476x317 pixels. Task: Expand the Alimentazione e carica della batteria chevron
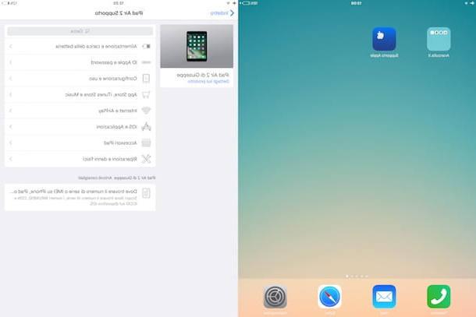point(11,47)
